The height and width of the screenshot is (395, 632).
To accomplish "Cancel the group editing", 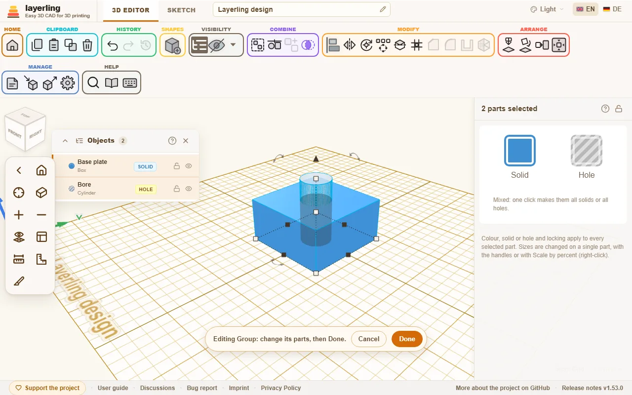I will click(369, 339).
